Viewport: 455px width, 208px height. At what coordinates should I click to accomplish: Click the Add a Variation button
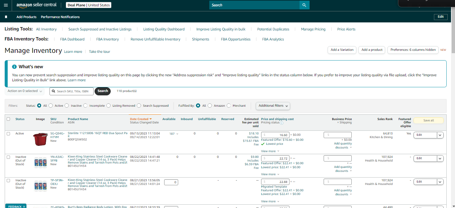[342, 50]
